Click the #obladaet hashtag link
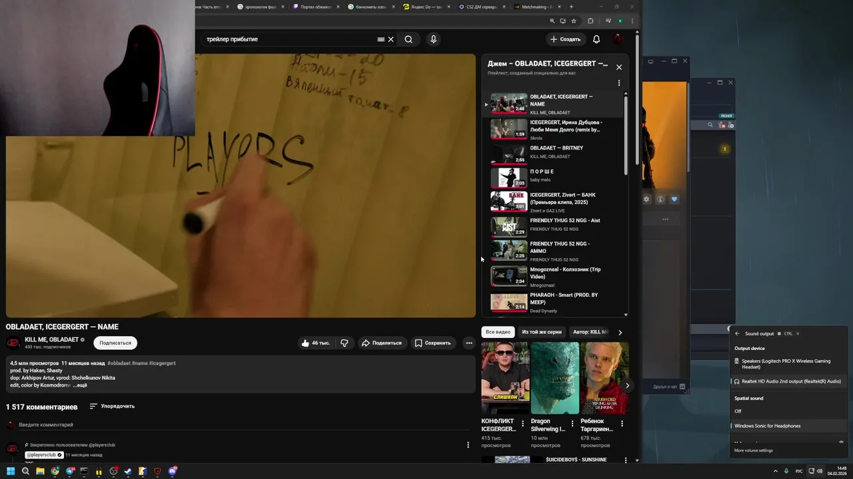Viewport: 853px width, 479px height. [x=119, y=363]
